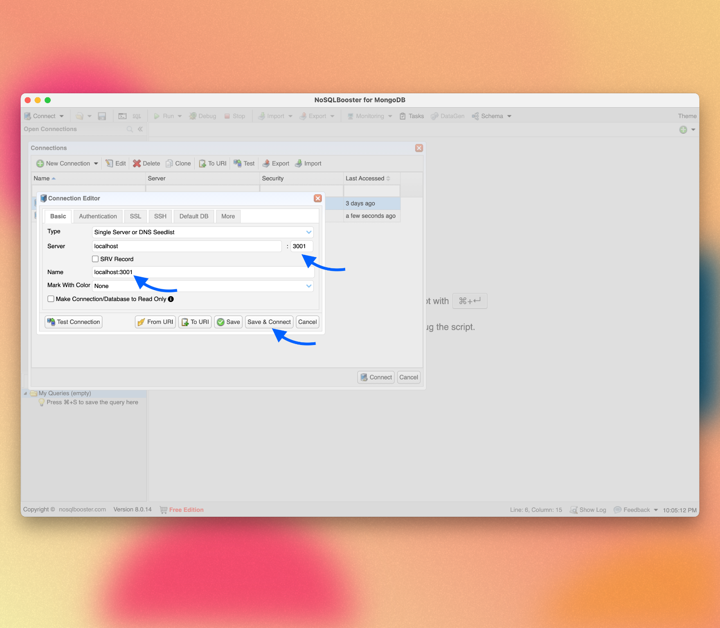Click Edit in Connections toolbar
Image resolution: width=720 pixels, height=628 pixels.
[116, 164]
